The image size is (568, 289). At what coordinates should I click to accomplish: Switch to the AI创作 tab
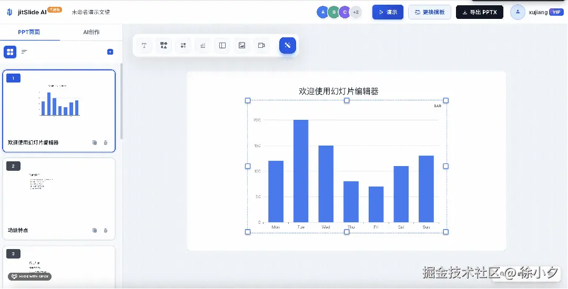coord(91,32)
